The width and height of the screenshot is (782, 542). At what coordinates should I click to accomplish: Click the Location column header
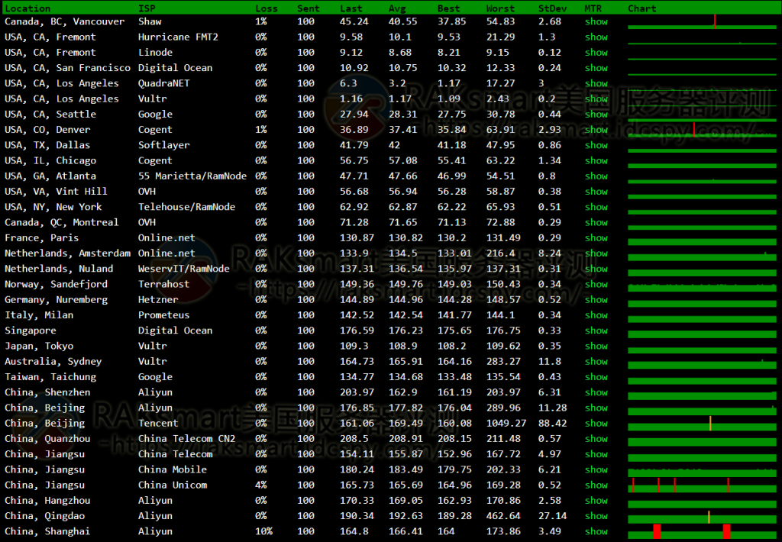[27, 8]
